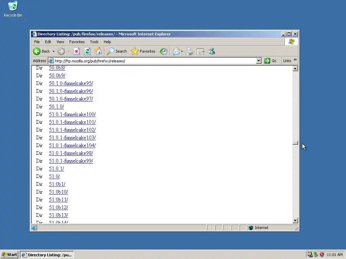Open the File menu

point(37,41)
